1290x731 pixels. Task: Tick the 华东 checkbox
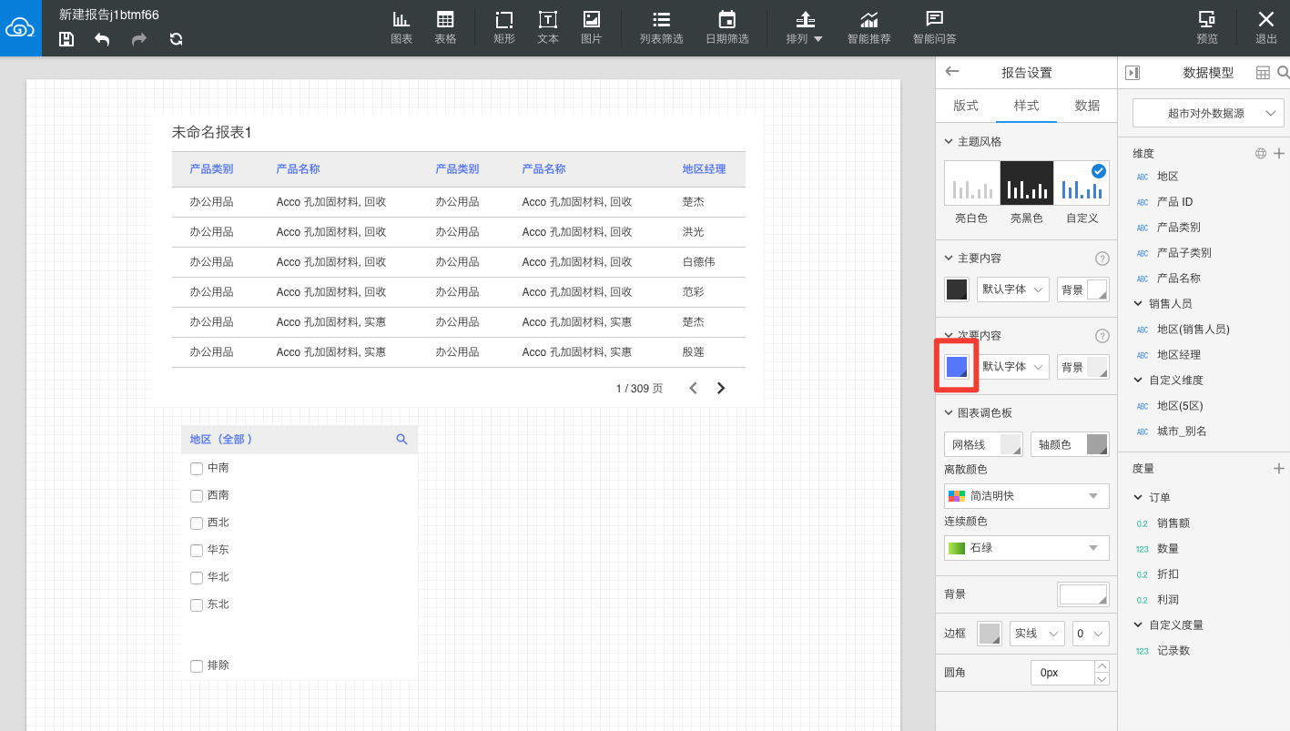click(196, 551)
